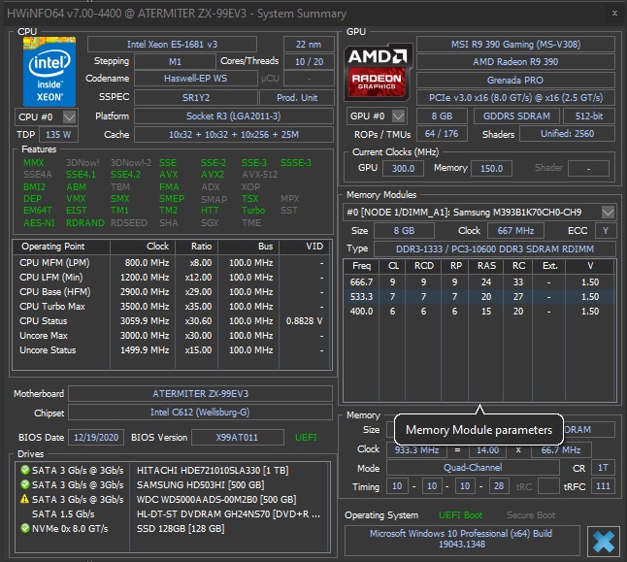Click the SR1Y2 SSPEC field
Viewport: 627px width, 562px height.
pyautogui.click(x=195, y=98)
